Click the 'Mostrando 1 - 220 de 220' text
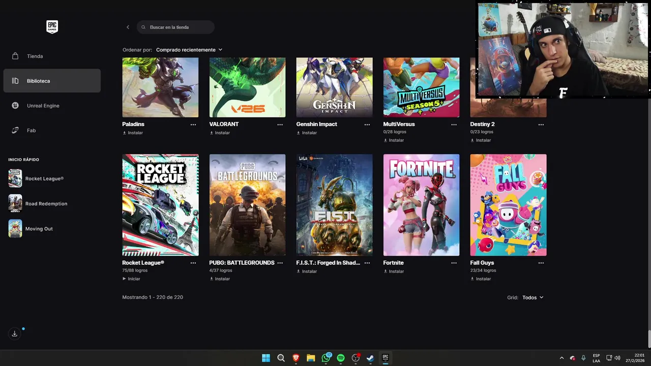651x366 pixels. [x=153, y=297]
